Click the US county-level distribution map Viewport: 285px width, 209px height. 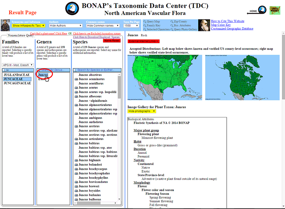[x=165, y=78]
